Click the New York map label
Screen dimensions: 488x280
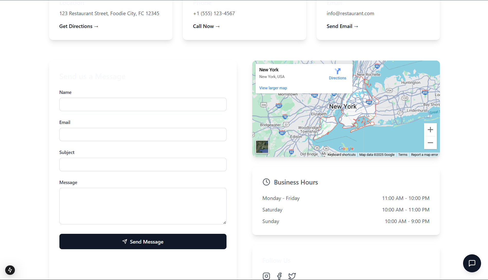point(343,107)
